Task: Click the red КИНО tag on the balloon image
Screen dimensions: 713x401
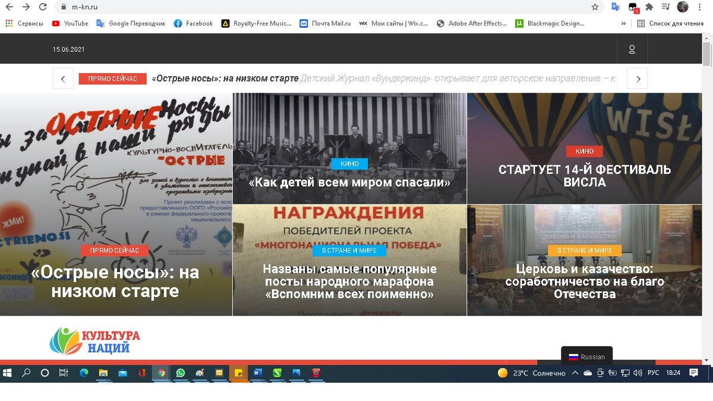Action: pyautogui.click(x=585, y=151)
